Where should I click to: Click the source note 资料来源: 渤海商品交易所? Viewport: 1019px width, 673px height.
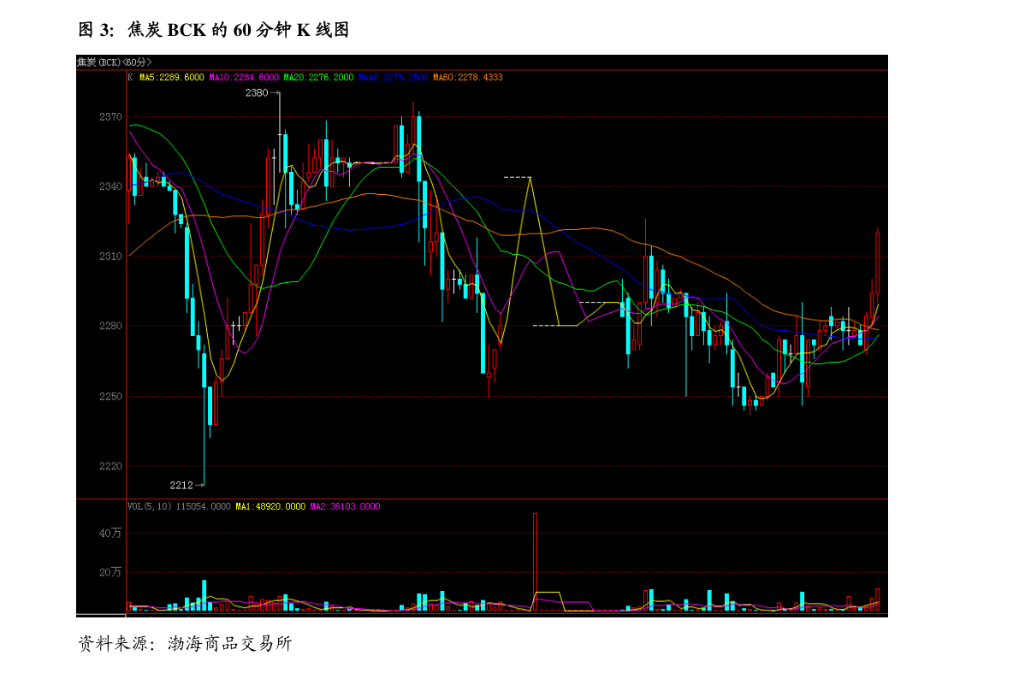[185, 644]
